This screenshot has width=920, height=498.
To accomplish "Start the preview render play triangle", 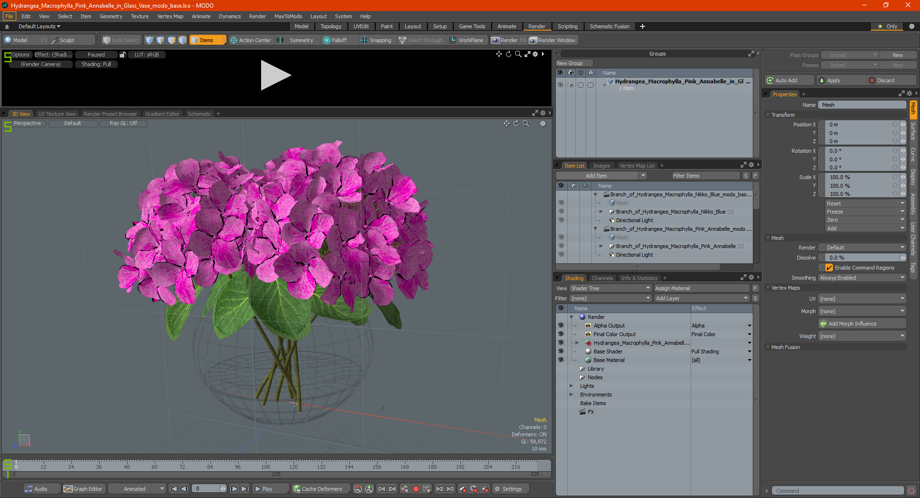I will 275,75.
